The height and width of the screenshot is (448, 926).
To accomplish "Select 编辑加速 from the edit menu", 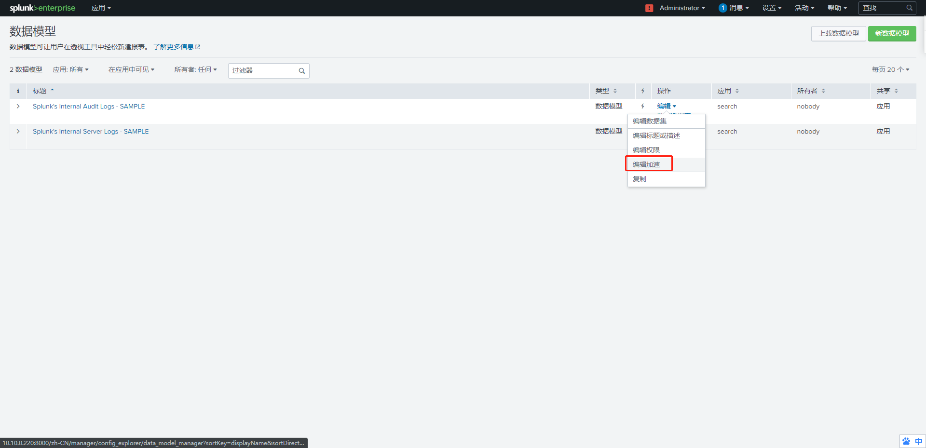I will (x=646, y=164).
